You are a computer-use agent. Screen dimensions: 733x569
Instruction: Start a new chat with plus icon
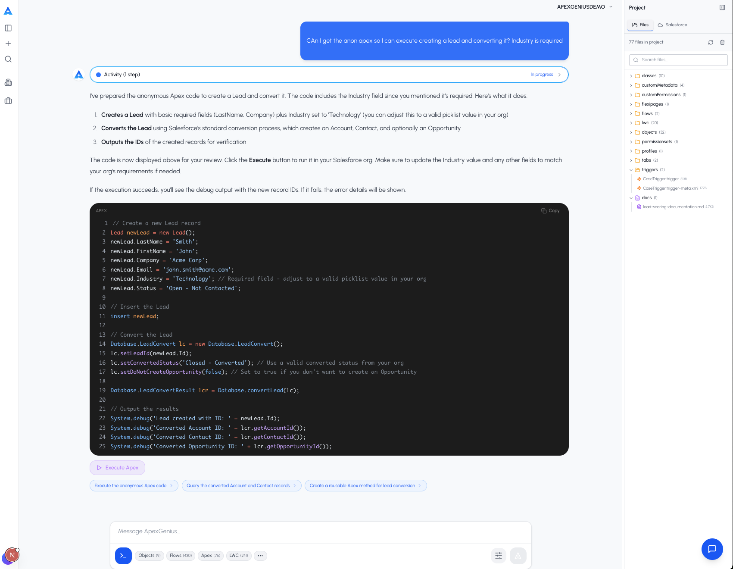(8, 44)
